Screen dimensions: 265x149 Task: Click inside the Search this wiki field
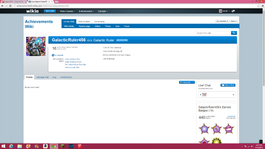[x=213, y=33]
